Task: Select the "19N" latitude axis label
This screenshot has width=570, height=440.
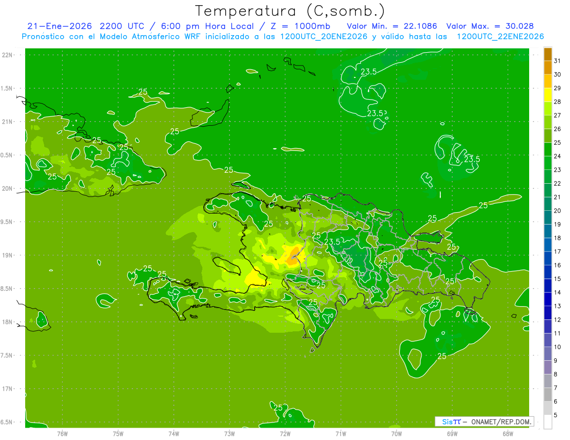Action: click(x=8, y=255)
